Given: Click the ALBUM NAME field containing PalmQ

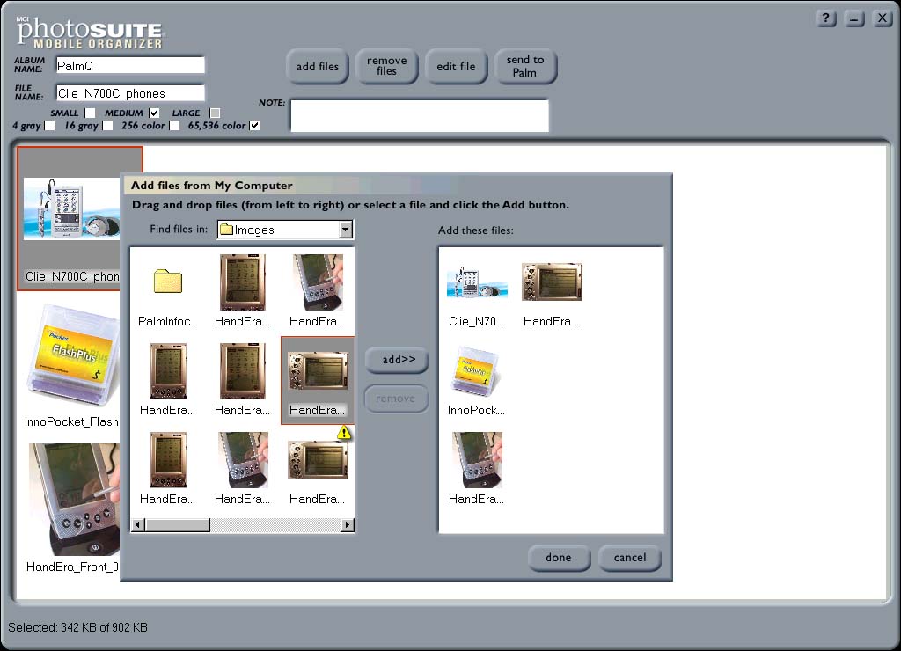Looking at the screenshot, I should point(130,65).
